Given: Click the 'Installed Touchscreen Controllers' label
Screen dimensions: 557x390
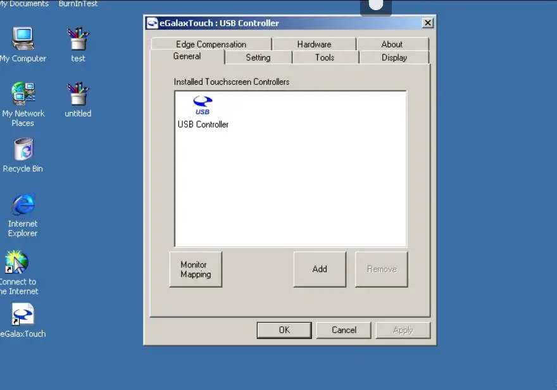Looking at the screenshot, I should click(232, 82).
